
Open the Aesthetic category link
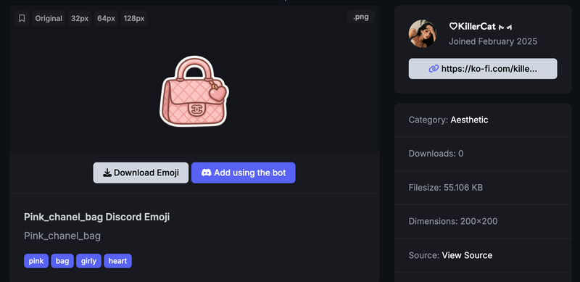pyautogui.click(x=469, y=120)
